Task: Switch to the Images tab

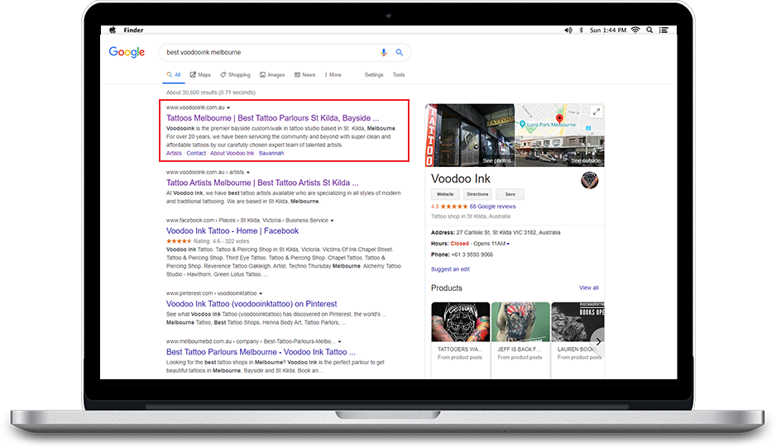Action: point(272,74)
